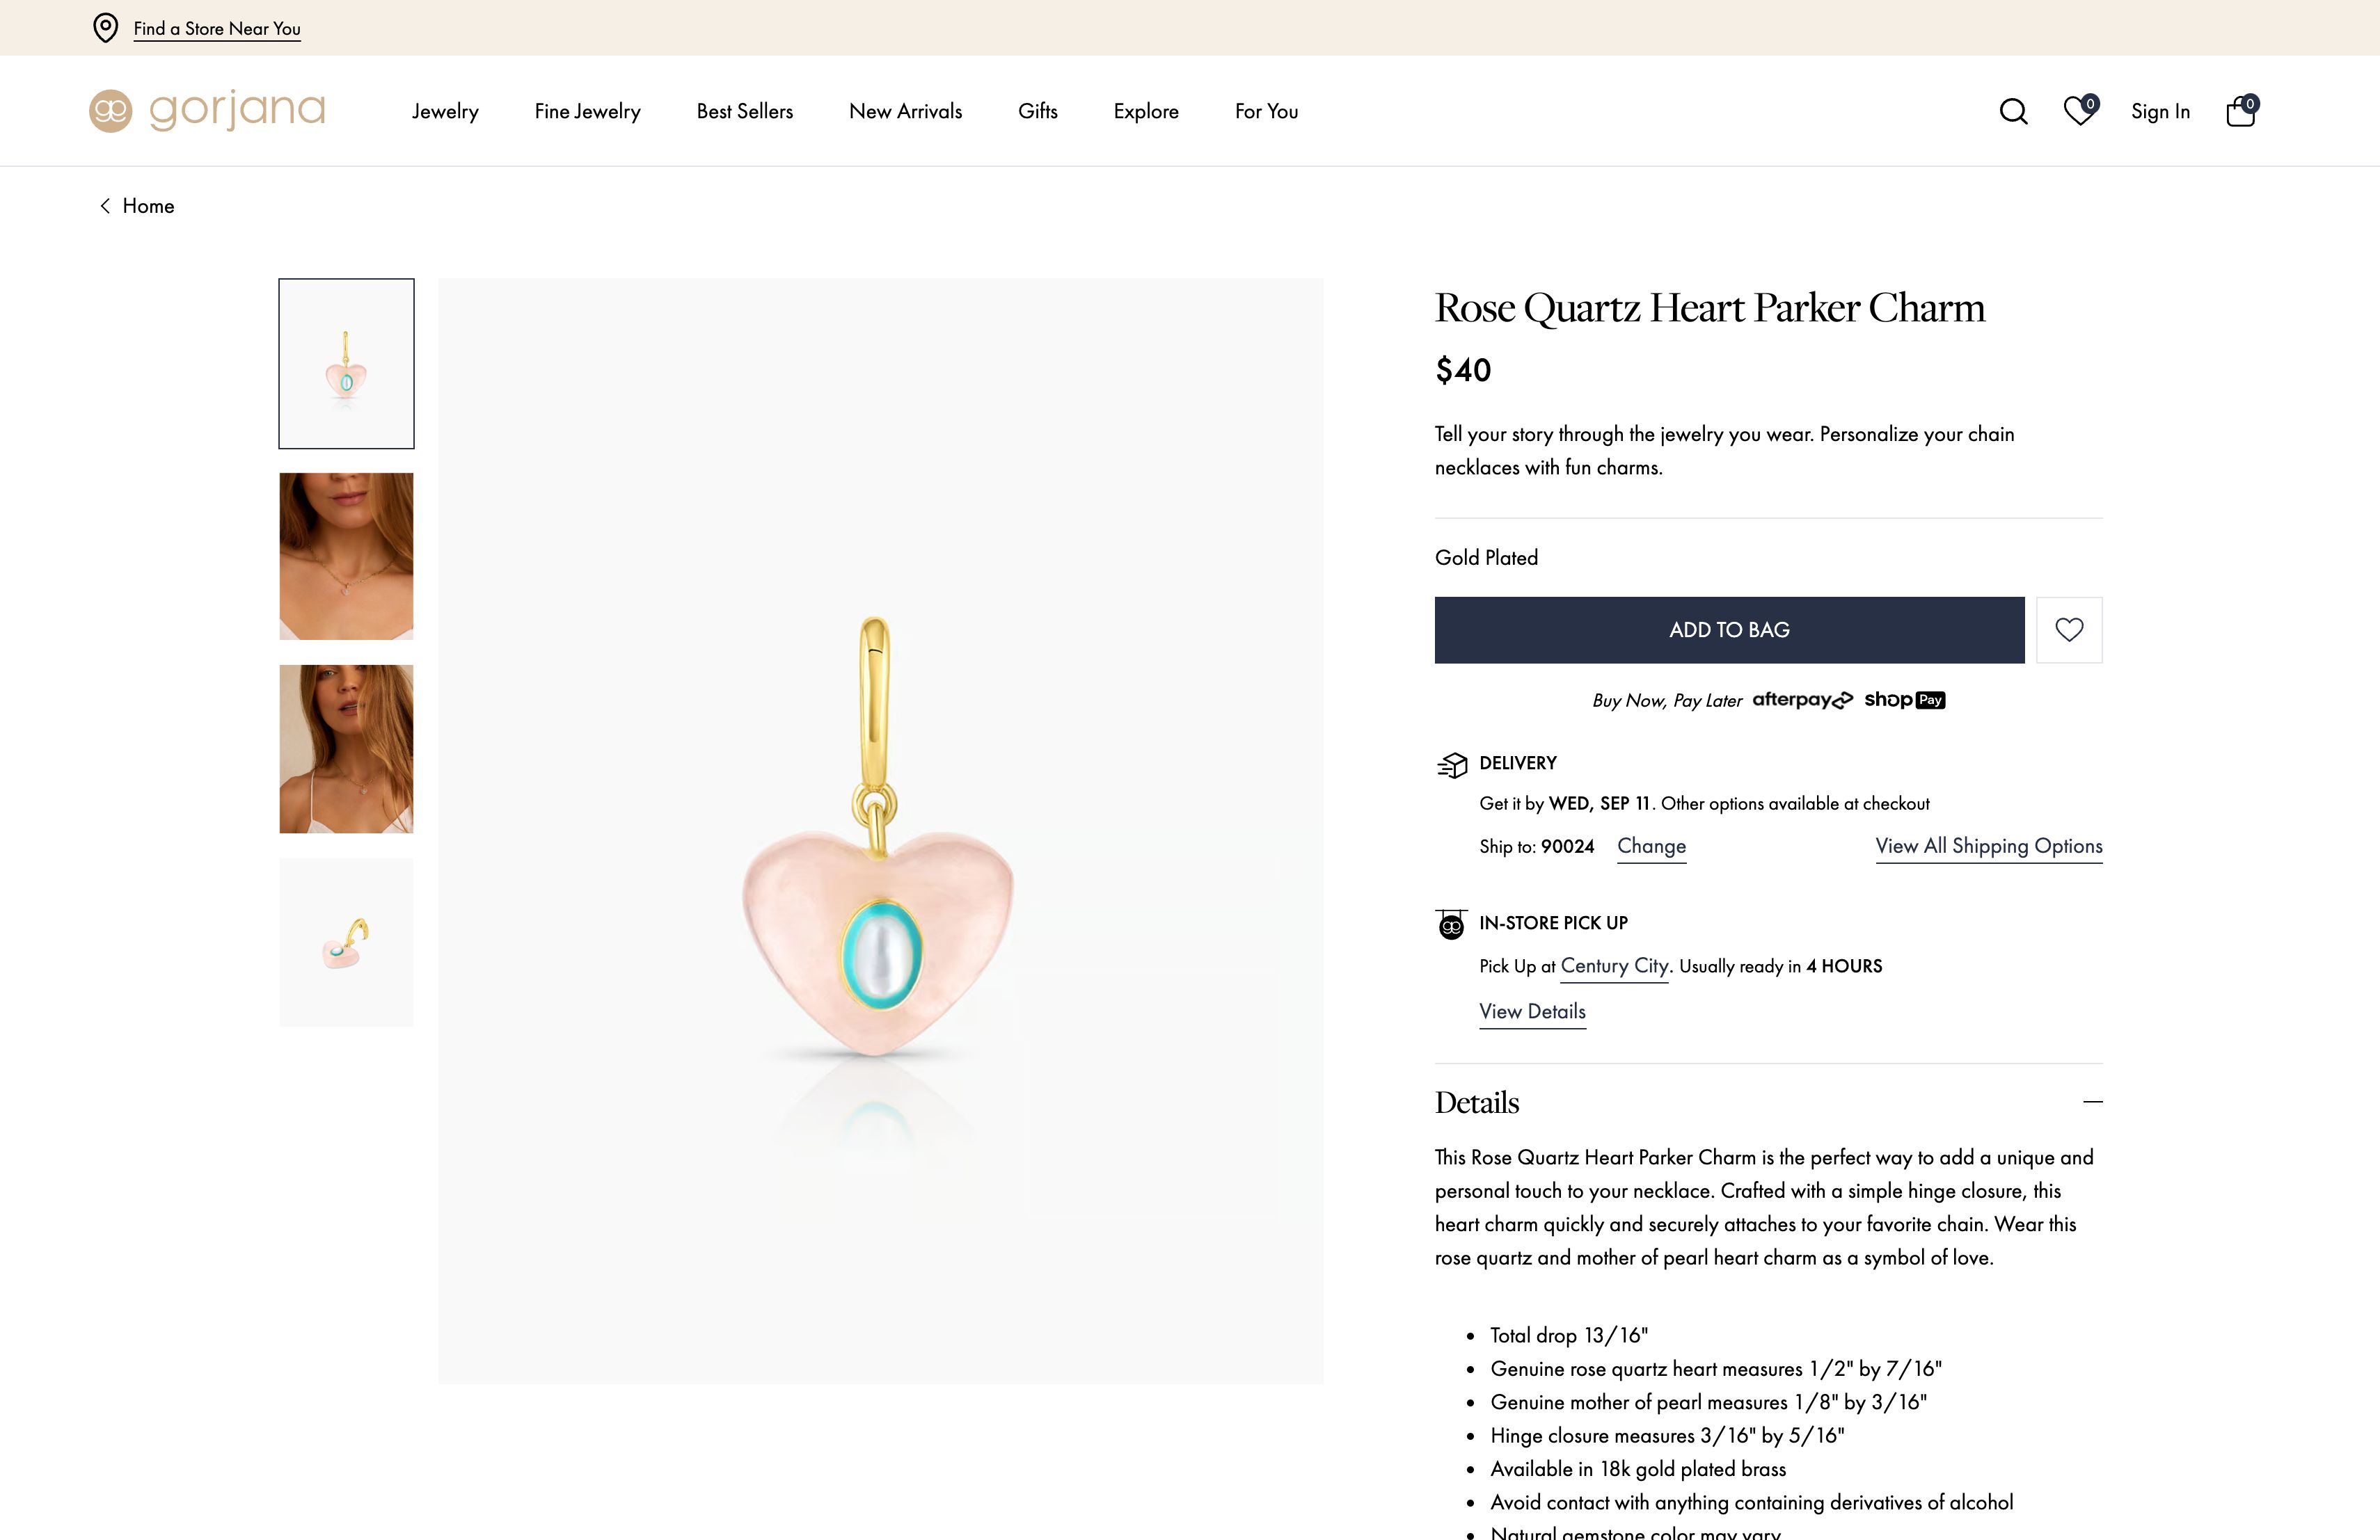The image size is (2380, 1540).
Task: Click the in-store pick up icon
Action: [1451, 924]
